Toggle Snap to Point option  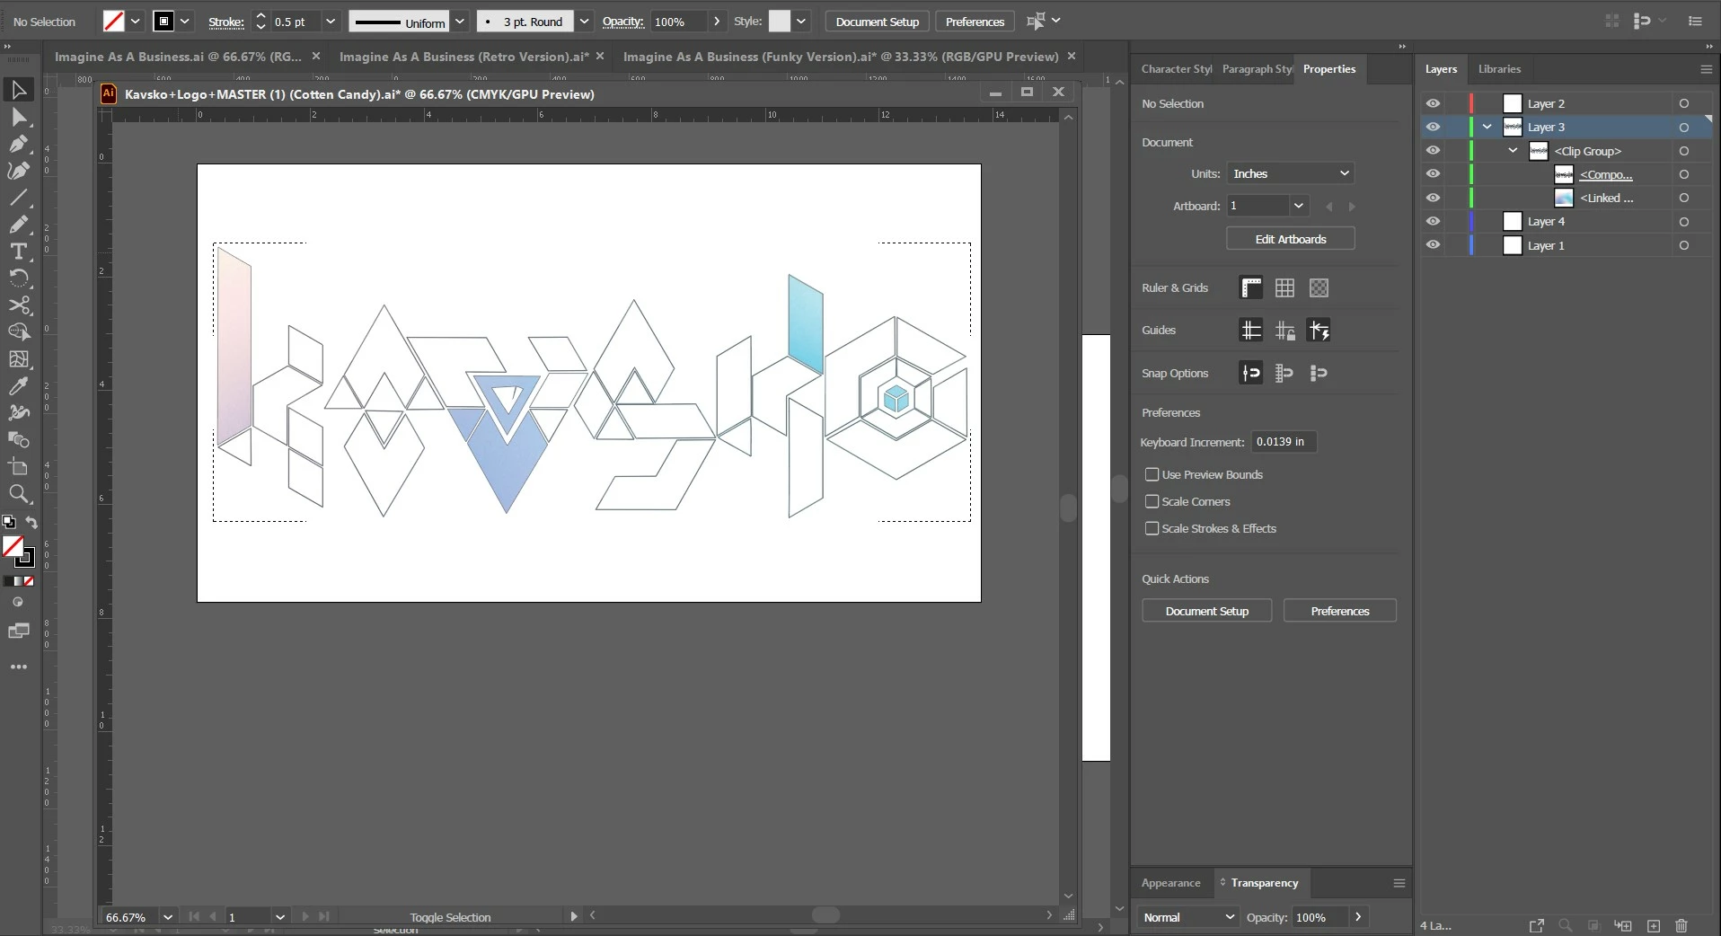click(1251, 373)
